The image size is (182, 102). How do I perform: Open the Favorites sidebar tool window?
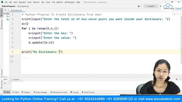coord(2,84)
